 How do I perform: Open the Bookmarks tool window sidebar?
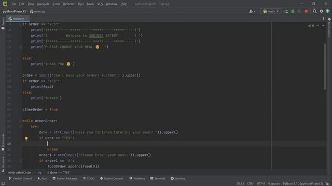(3, 142)
